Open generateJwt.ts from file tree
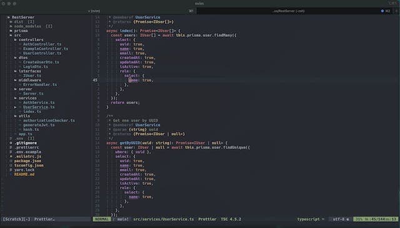Screen dimensions: 400x228 coord(39,125)
